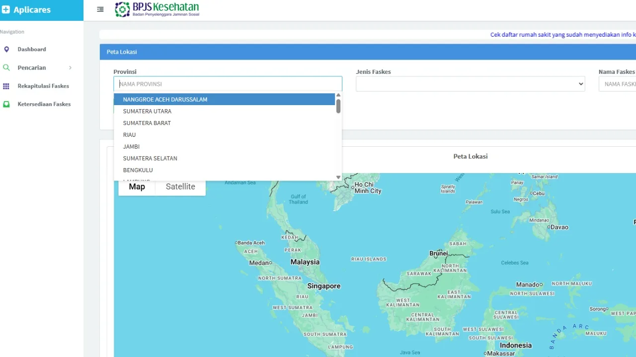Toggle the sidebar hamburger menu icon
Screen dimensions: 636x357
pyautogui.click(x=100, y=9)
